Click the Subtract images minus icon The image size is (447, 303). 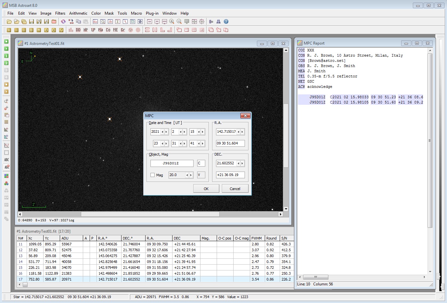tap(16, 30)
